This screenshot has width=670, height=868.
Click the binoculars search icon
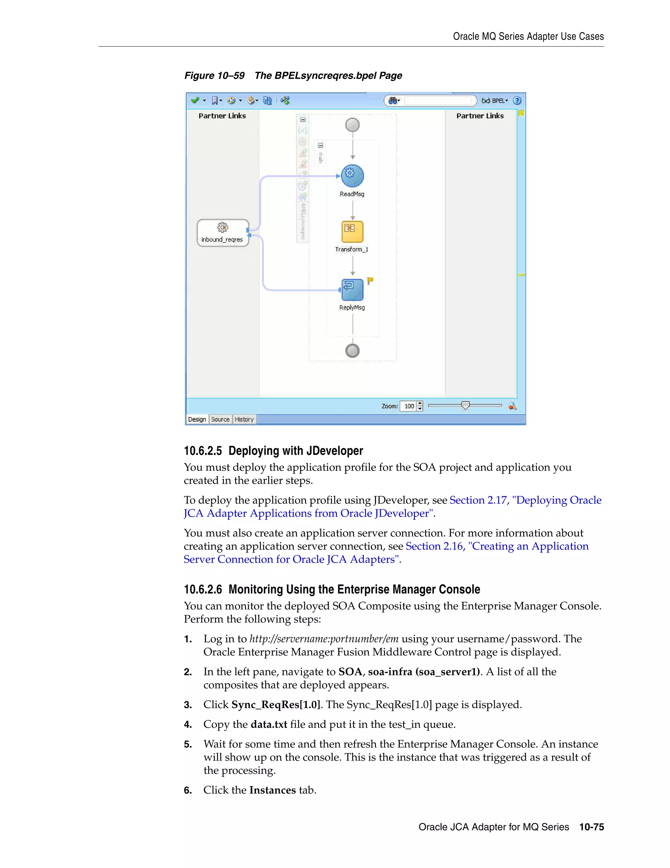(393, 101)
